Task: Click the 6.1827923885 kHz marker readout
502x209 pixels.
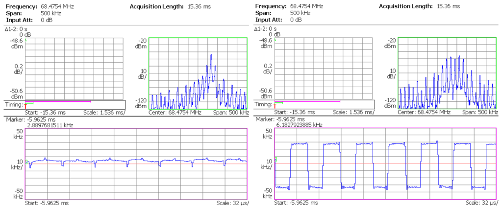Action: [299, 125]
